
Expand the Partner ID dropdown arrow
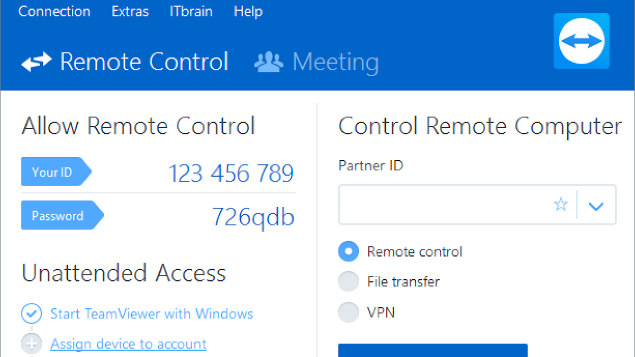click(x=596, y=205)
